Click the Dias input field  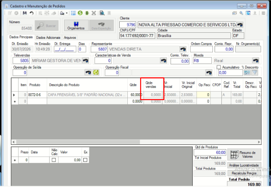[x=82, y=49]
